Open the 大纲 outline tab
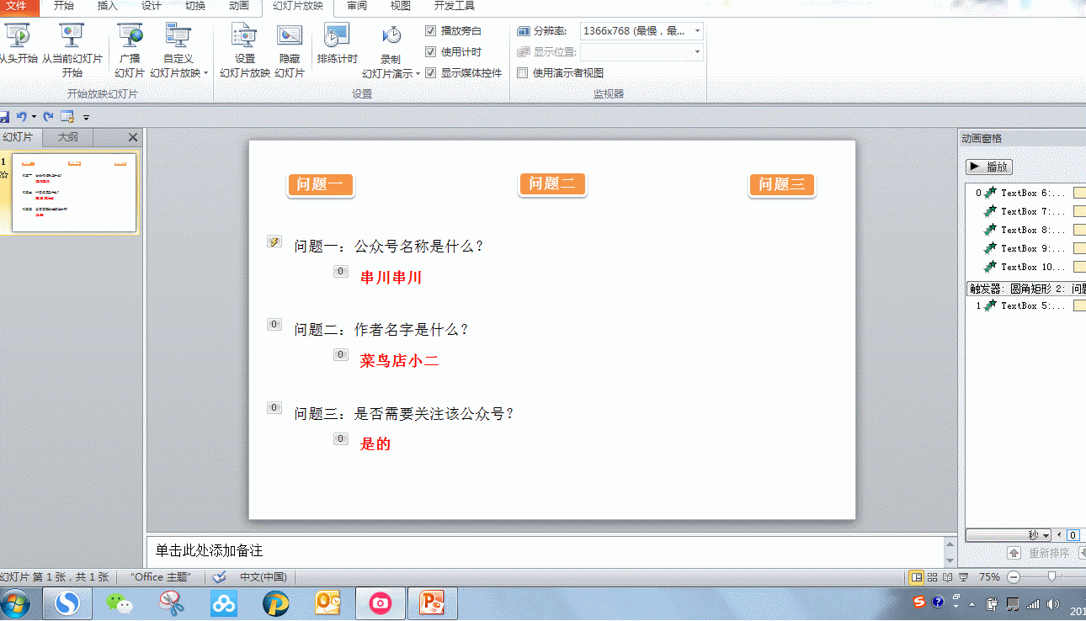 [x=67, y=136]
